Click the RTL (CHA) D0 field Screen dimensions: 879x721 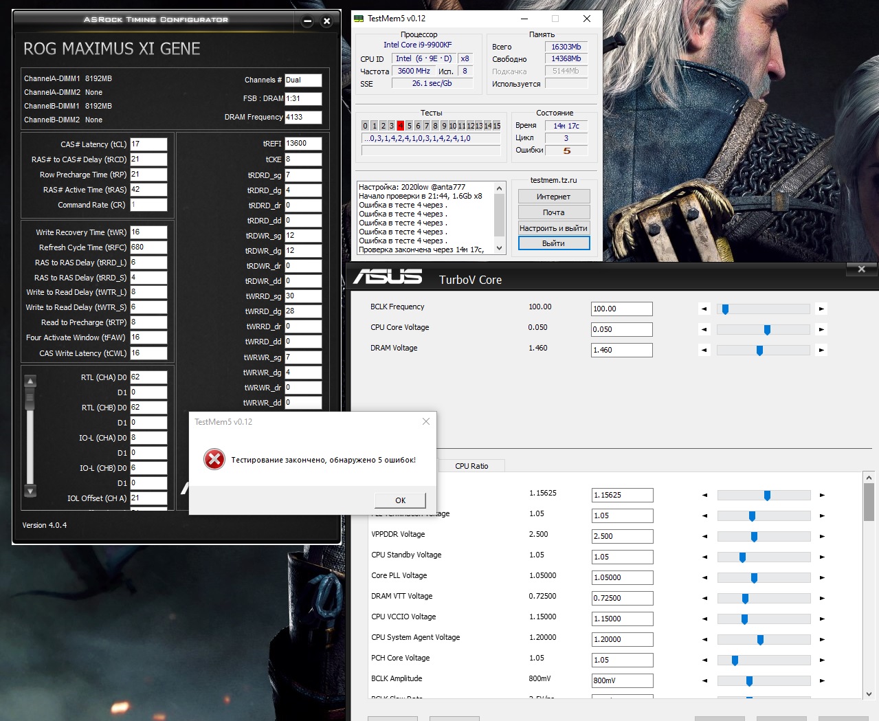pyautogui.click(x=148, y=377)
